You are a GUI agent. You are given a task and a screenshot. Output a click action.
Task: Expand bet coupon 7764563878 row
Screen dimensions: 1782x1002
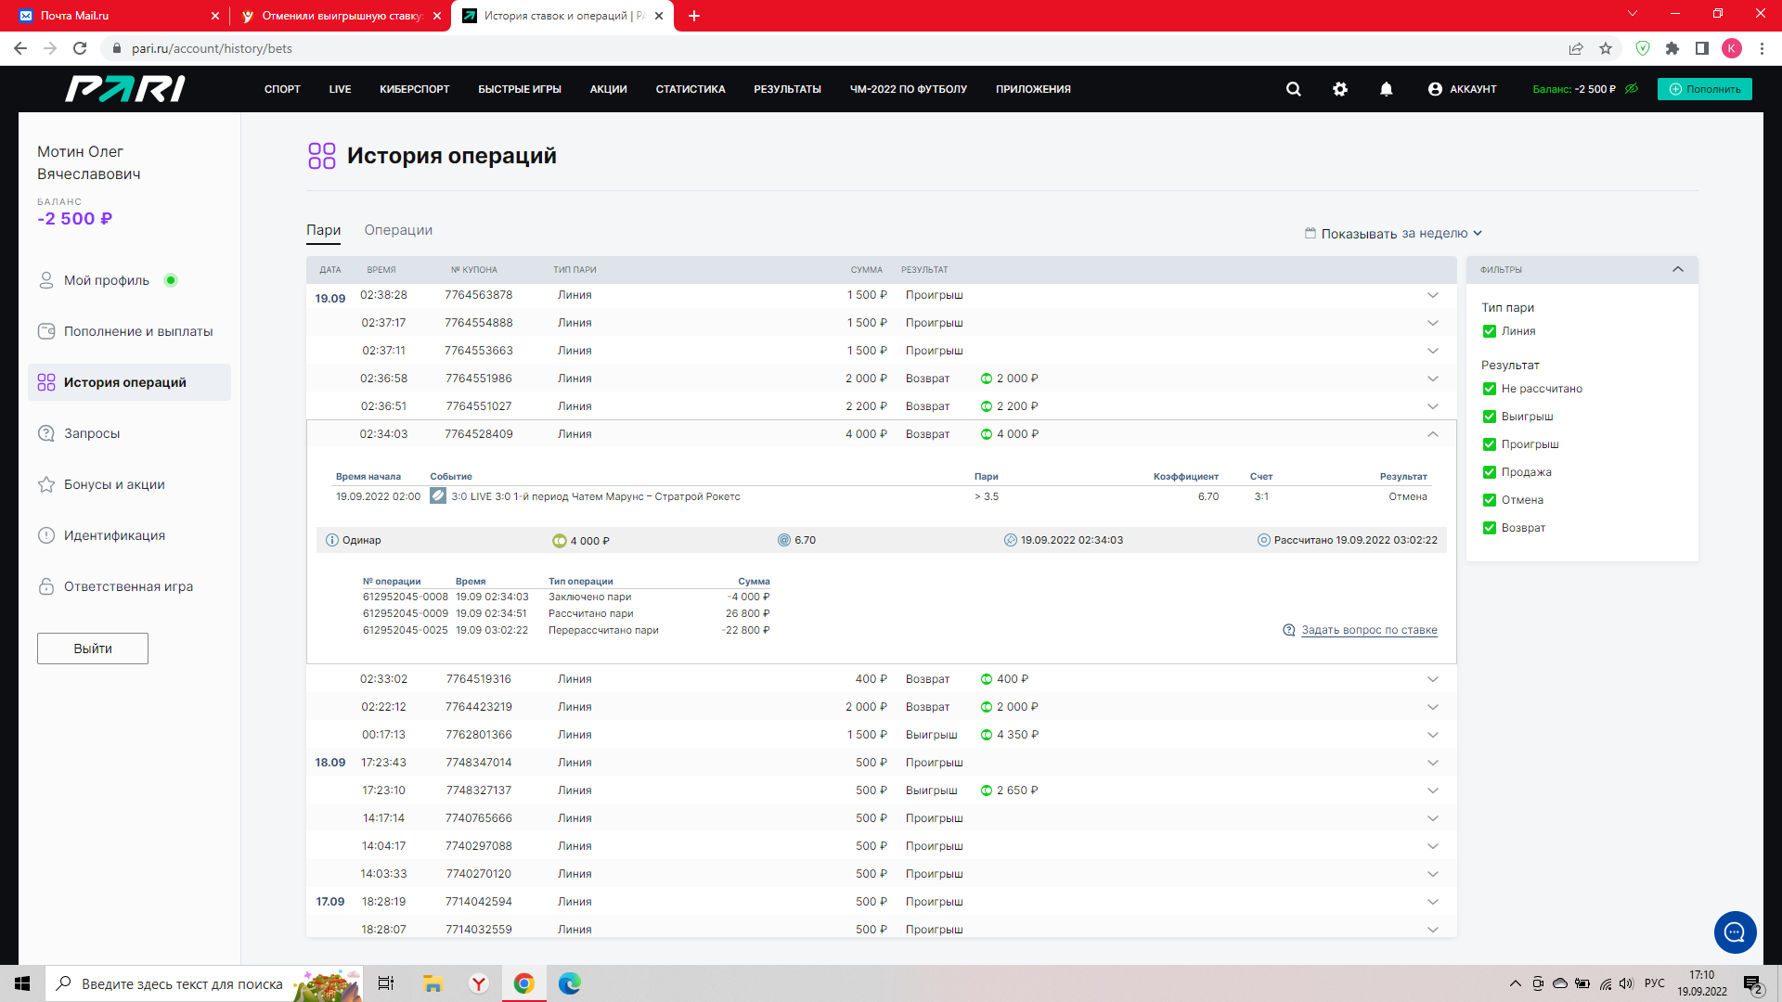tap(1432, 295)
